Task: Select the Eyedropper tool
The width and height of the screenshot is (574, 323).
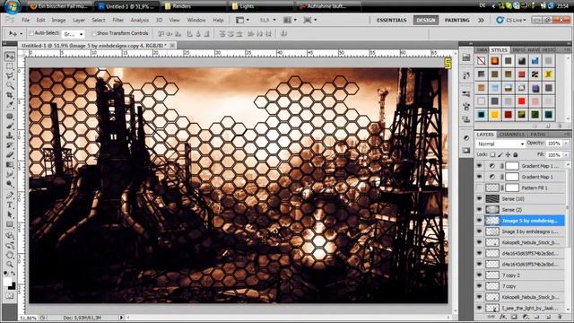Action: (x=10, y=105)
